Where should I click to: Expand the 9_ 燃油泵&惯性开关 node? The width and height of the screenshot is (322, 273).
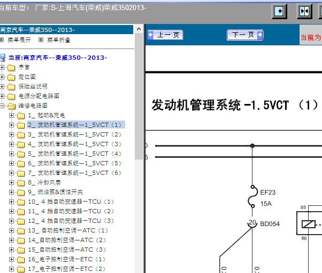12,192
